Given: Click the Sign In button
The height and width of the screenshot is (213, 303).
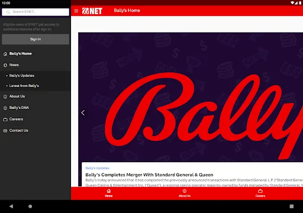Looking at the screenshot, I should tap(36, 39).
